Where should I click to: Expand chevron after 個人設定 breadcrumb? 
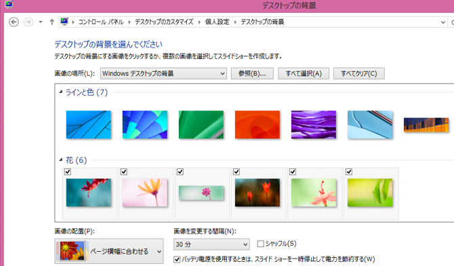coord(235,22)
